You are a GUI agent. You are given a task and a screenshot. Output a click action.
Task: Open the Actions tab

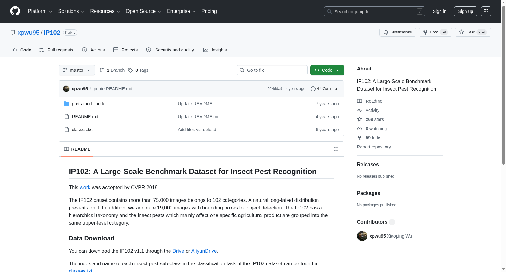click(x=93, y=50)
